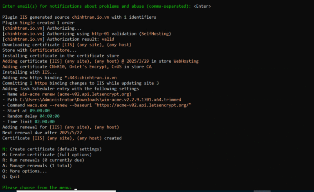
Task: Click the 'Authorizing using http-01 validation (SelfHosting)' line
Action: coord(87,34)
